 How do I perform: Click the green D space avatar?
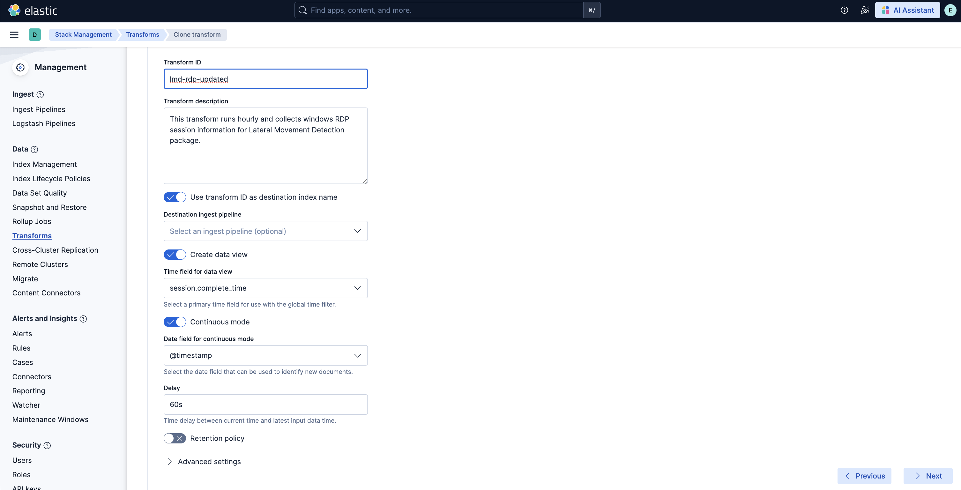(35, 35)
